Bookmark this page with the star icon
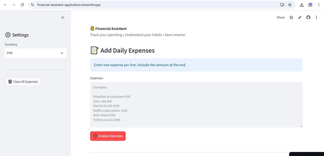The image size is (324, 156). (290, 5)
